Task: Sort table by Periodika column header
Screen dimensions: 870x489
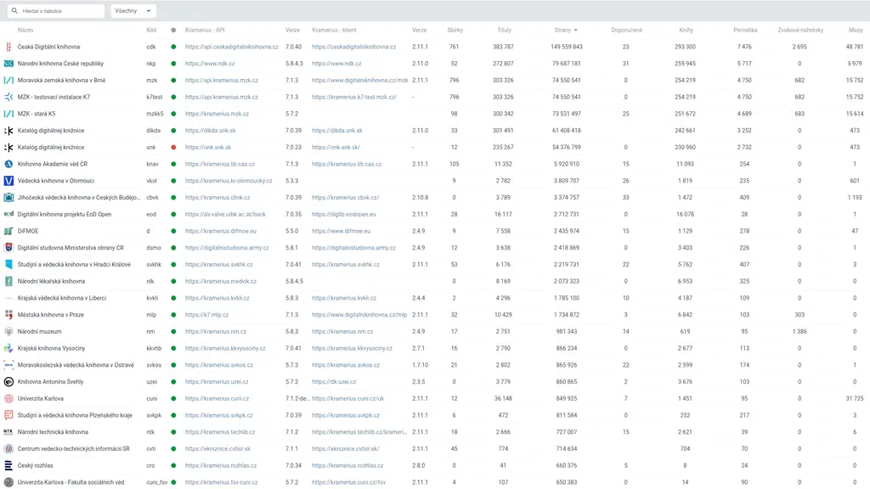Action: click(745, 31)
